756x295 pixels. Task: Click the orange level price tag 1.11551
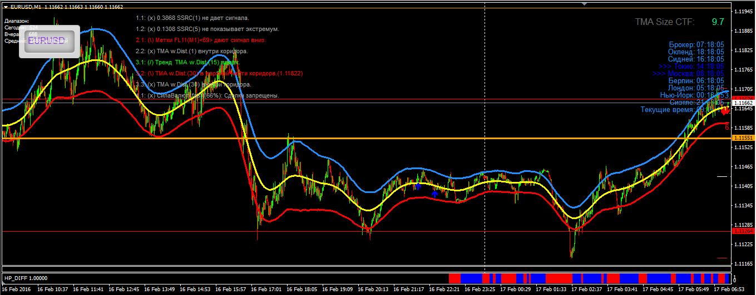tap(743, 138)
